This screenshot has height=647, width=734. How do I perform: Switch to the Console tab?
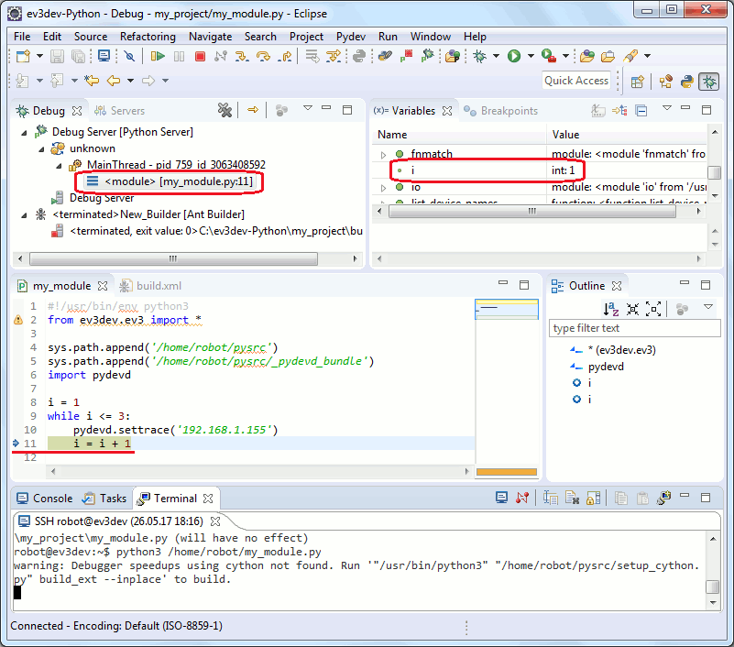(x=45, y=499)
